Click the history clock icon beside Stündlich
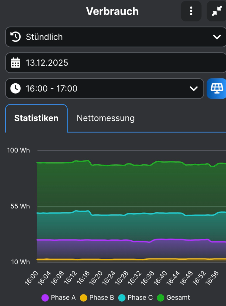Image resolution: width=226 pixels, height=306 pixels. click(16, 37)
